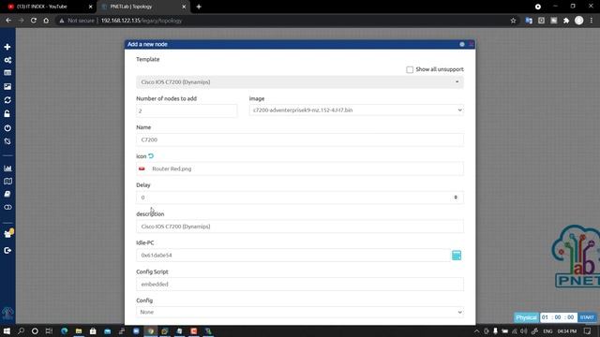Viewport: 600px width, 337px height.
Task: Click the Lock lab padlock icon
Action: pos(7,113)
